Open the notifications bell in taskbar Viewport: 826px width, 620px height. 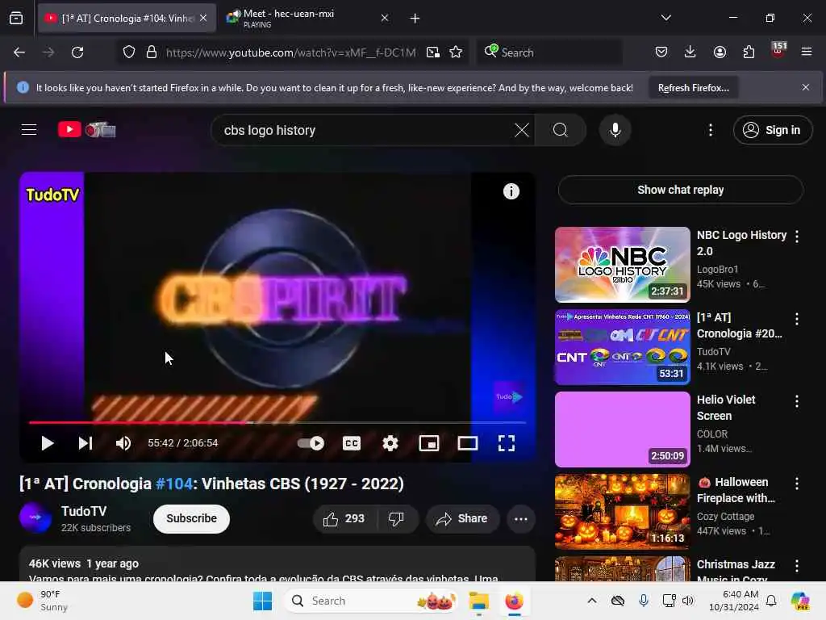770,601
